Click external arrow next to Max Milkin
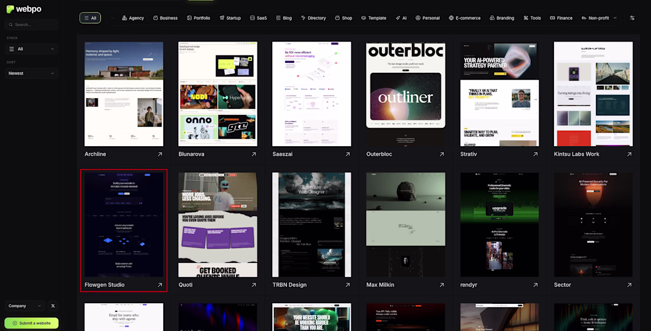This screenshot has height=331, width=651. point(441,285)
